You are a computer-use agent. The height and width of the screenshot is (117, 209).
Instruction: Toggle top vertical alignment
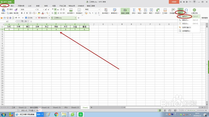click(x=53, y=9)
